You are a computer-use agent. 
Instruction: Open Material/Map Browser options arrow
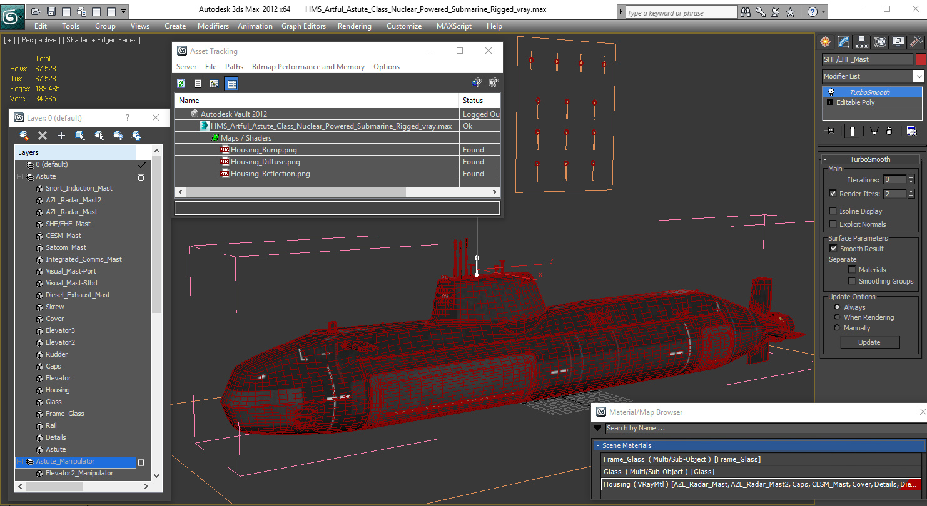click(597, 429)
